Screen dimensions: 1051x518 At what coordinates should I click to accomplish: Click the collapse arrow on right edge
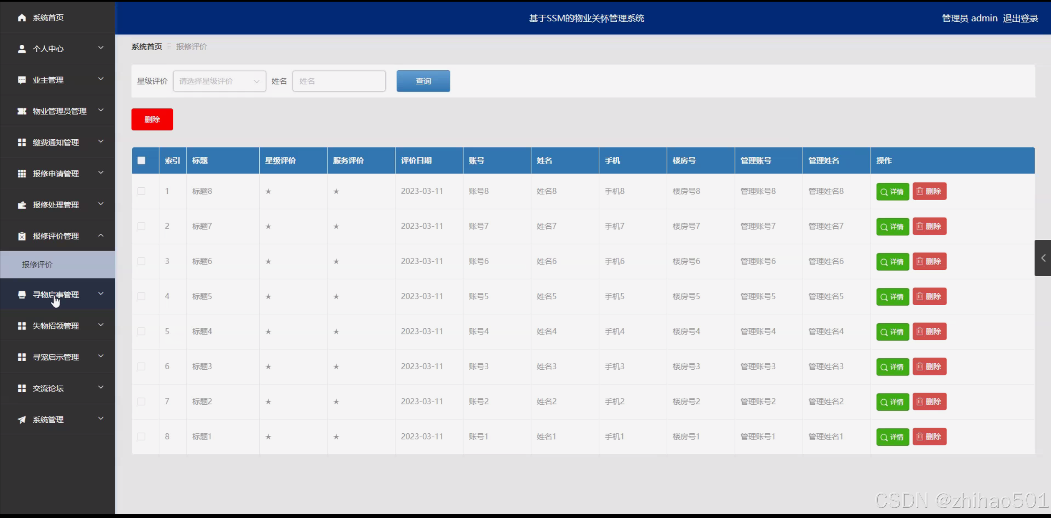point(1043,258)
